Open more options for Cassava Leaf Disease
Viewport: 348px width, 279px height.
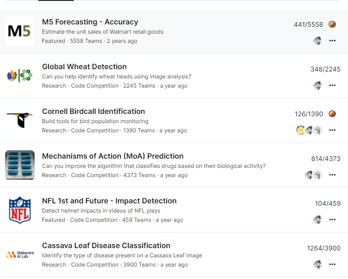[332, 264]
